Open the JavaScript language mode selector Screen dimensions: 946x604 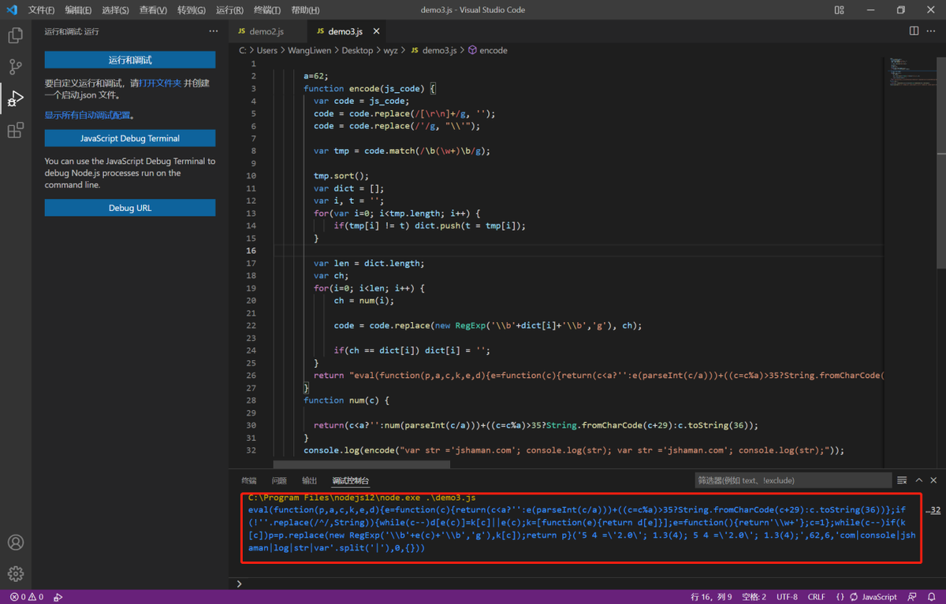coord(879,597)
